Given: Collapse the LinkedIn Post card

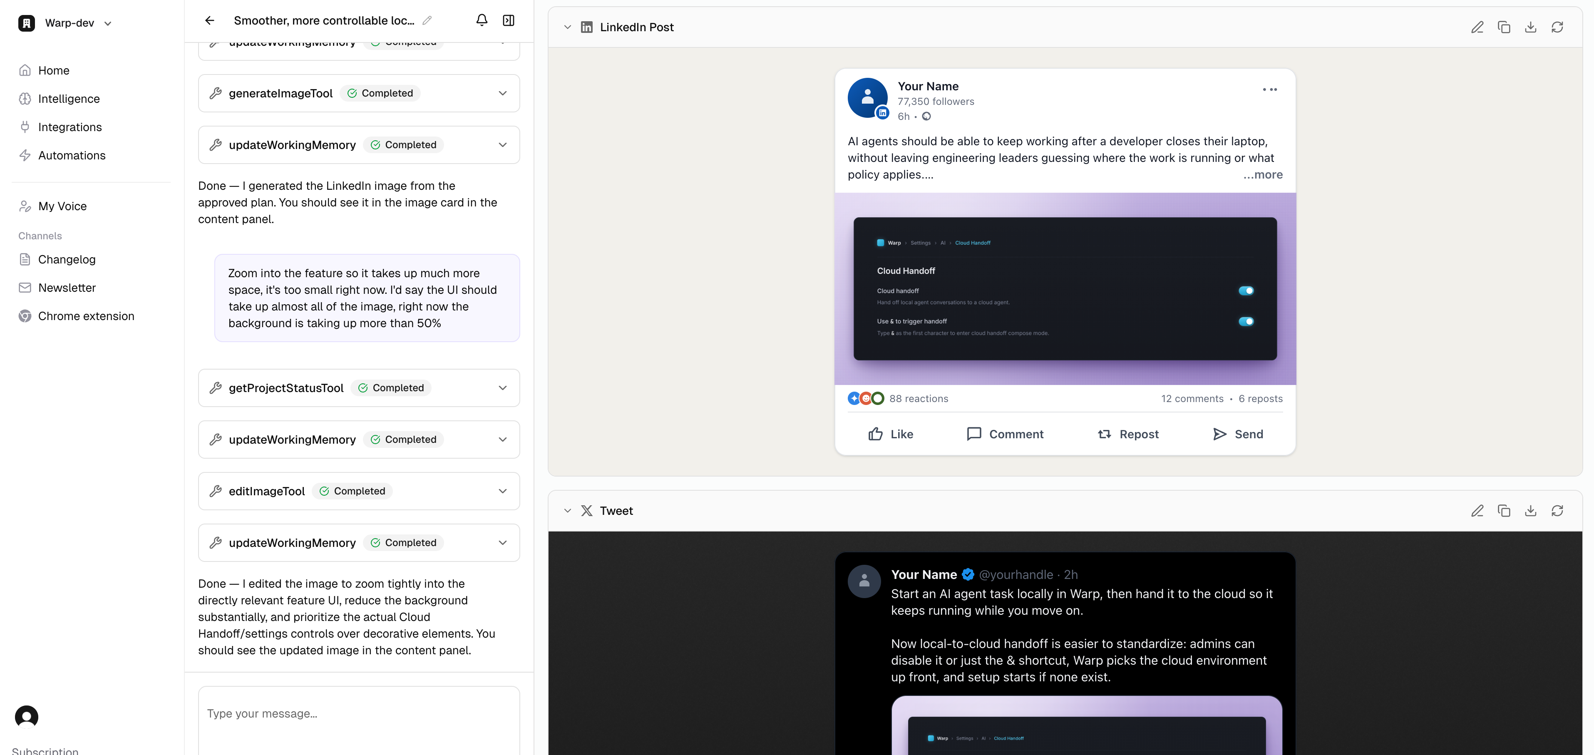Looking at the screenshot, I should pos(567,27).
